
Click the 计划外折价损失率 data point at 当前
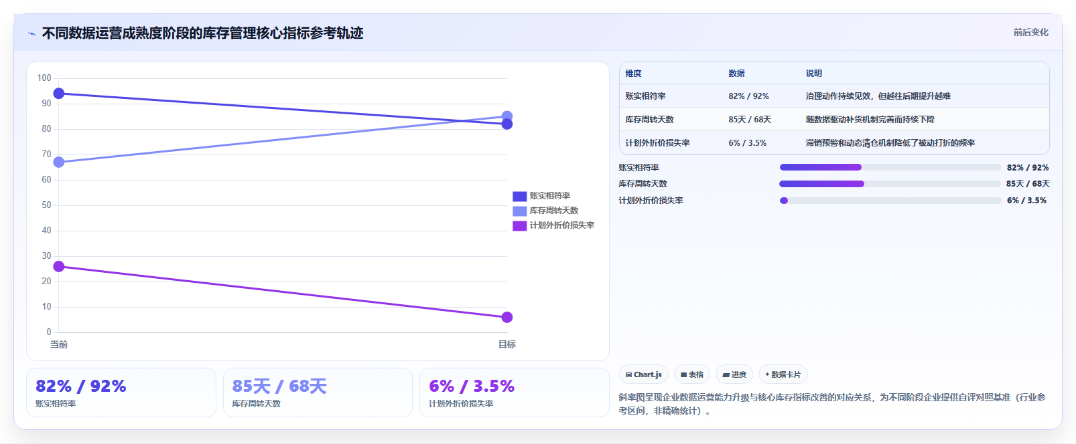point(59,266)
